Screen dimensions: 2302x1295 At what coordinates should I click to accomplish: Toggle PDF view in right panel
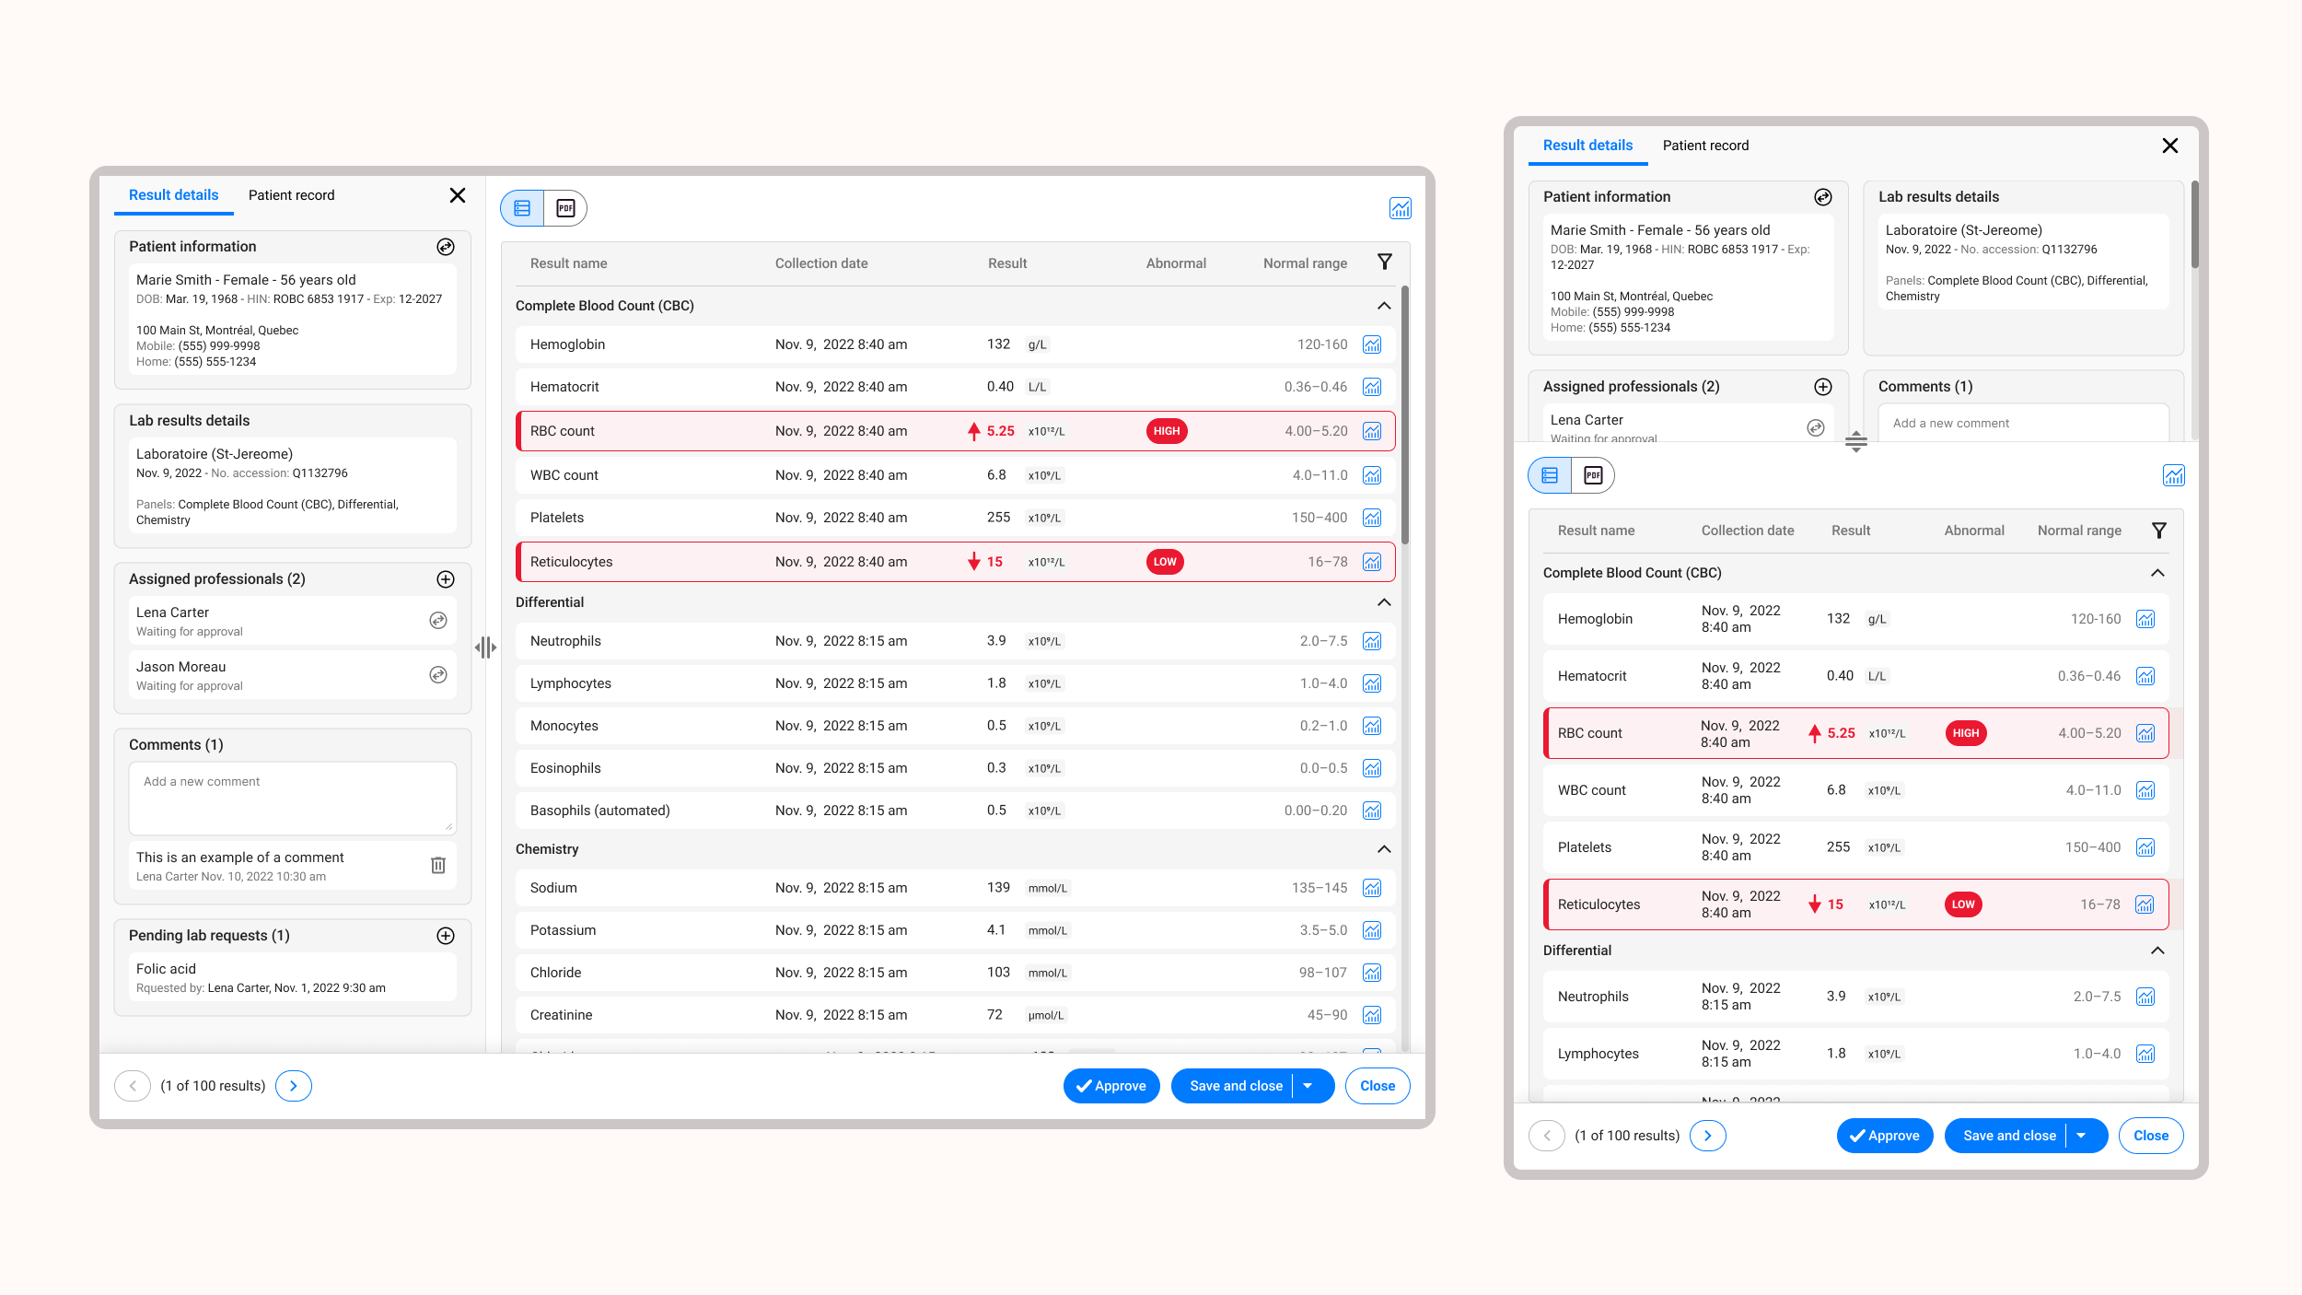tap(1593, 475)
